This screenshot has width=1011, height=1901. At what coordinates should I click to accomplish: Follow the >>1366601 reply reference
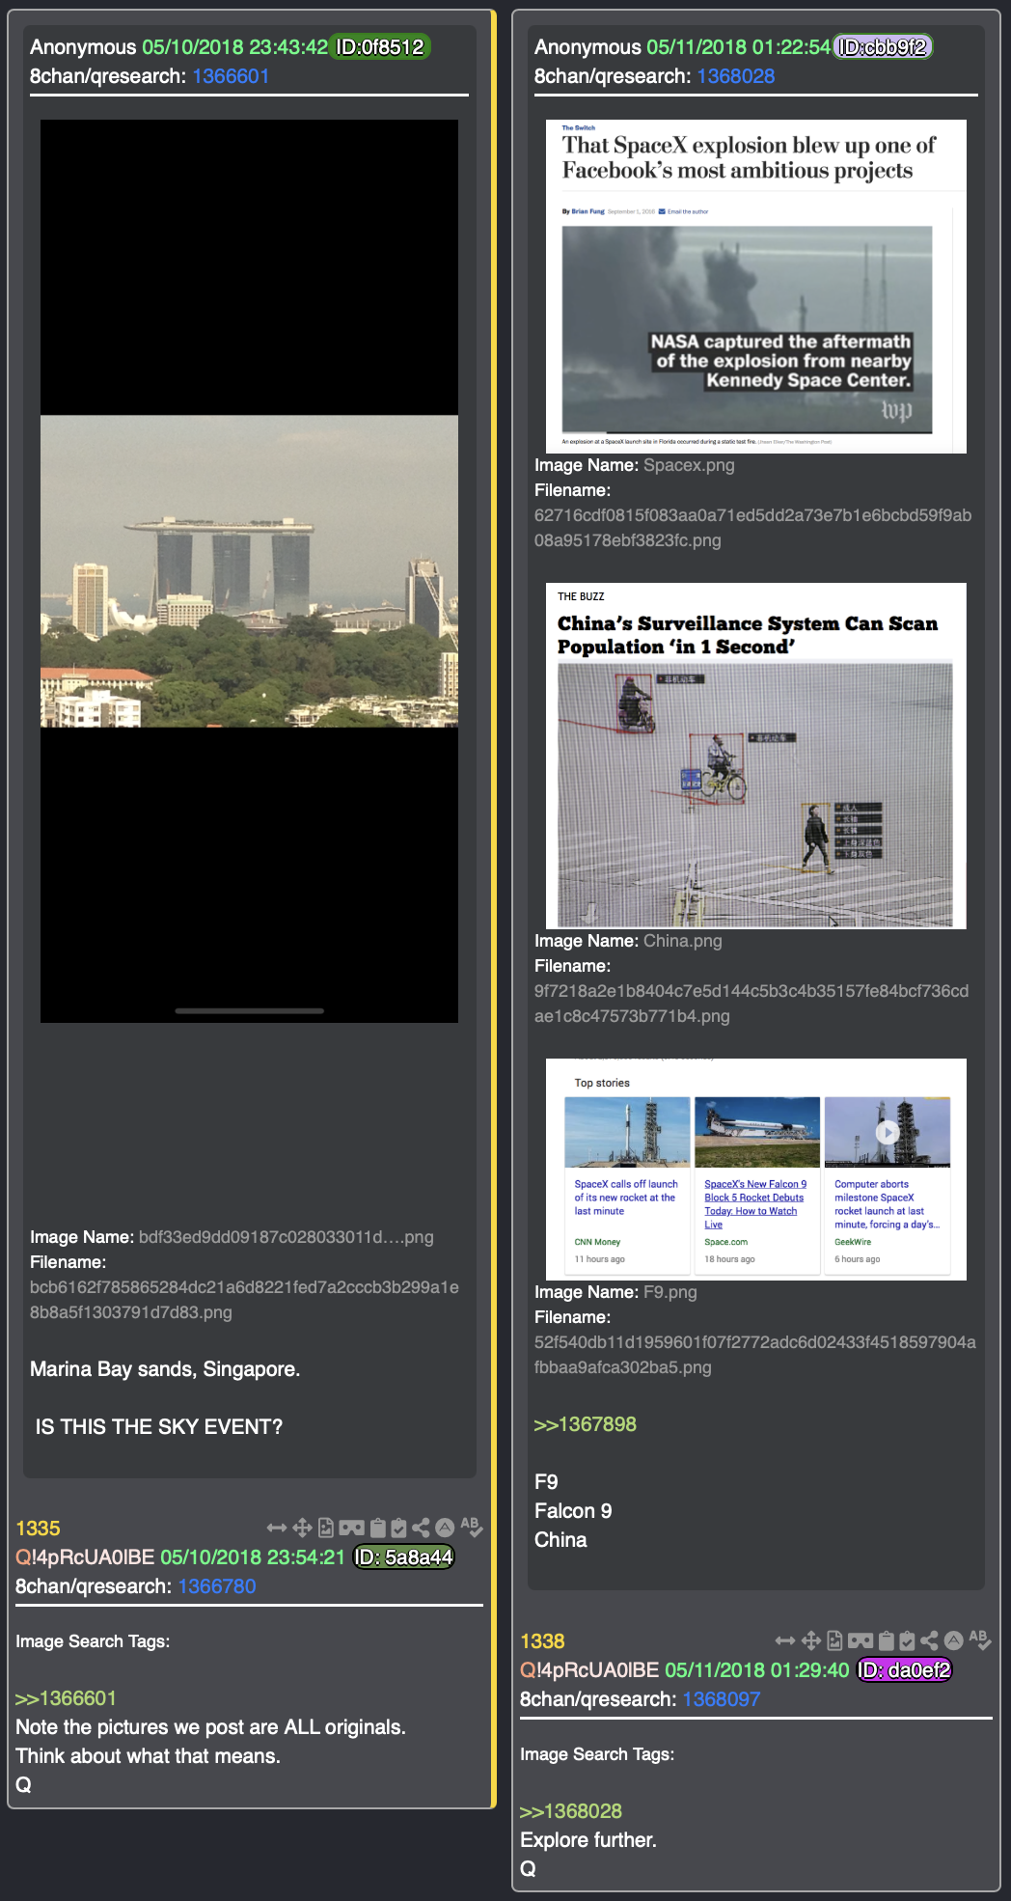coord(66,1698)
